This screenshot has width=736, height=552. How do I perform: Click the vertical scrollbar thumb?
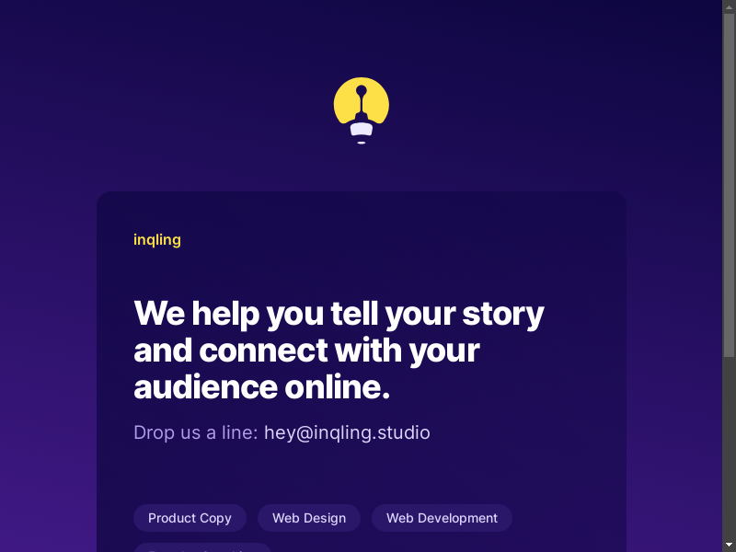pos(729,186)
